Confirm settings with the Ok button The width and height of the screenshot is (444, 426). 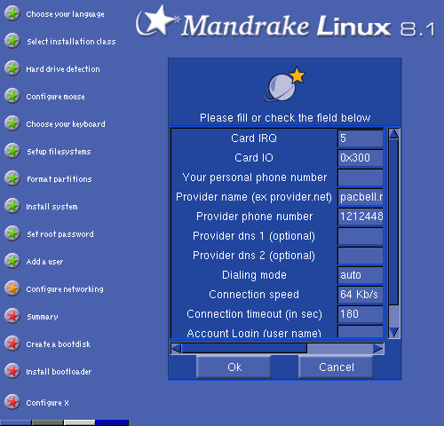click(x=234, y=367)
